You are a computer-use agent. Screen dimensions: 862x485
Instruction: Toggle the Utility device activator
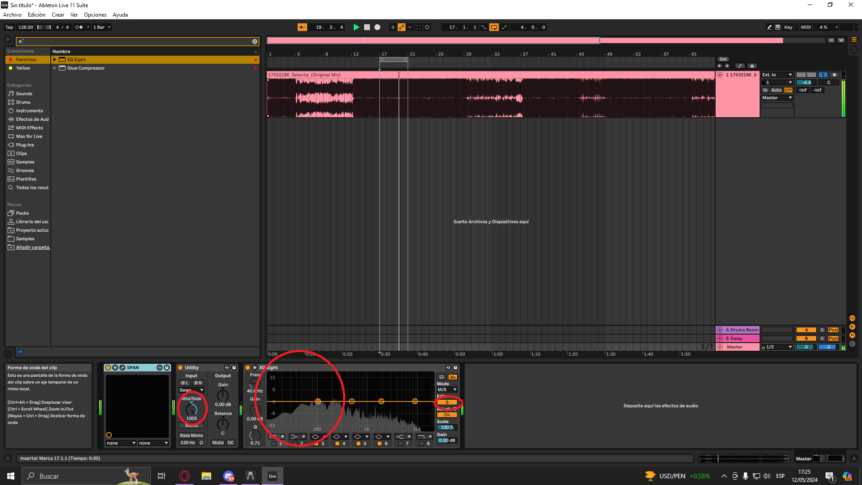(x=180, y=368)
